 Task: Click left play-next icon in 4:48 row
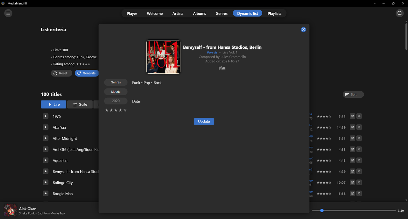353,160
